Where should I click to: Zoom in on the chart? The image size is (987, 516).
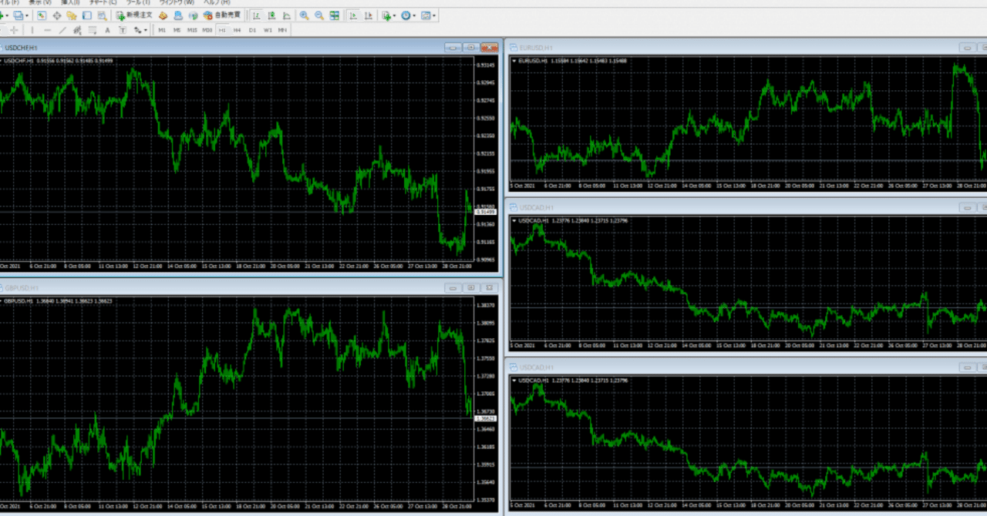point(304,15)
